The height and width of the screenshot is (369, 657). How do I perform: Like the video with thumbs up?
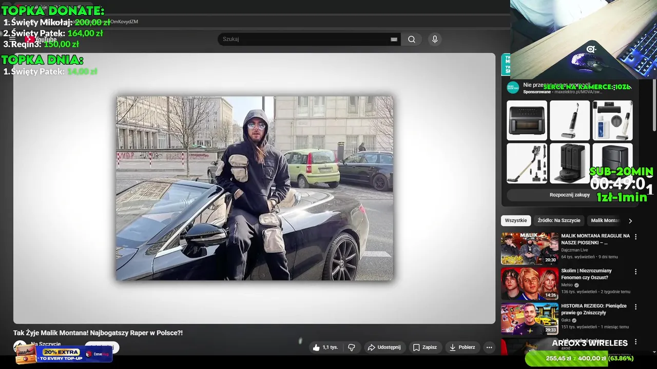[325, 347]
